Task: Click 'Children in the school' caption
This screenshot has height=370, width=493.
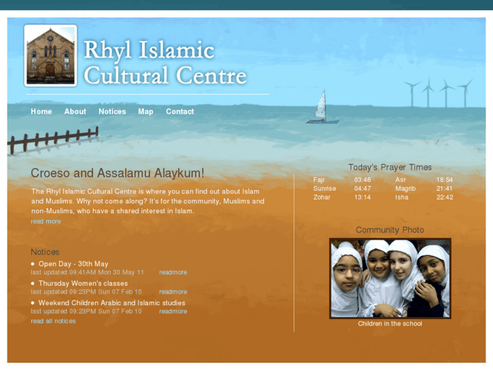Action: pos(390,324)
